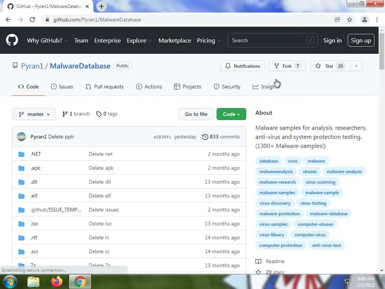385x289 pixels.
Task: Fork the repository with Fork button
Action: coord(288,66)
